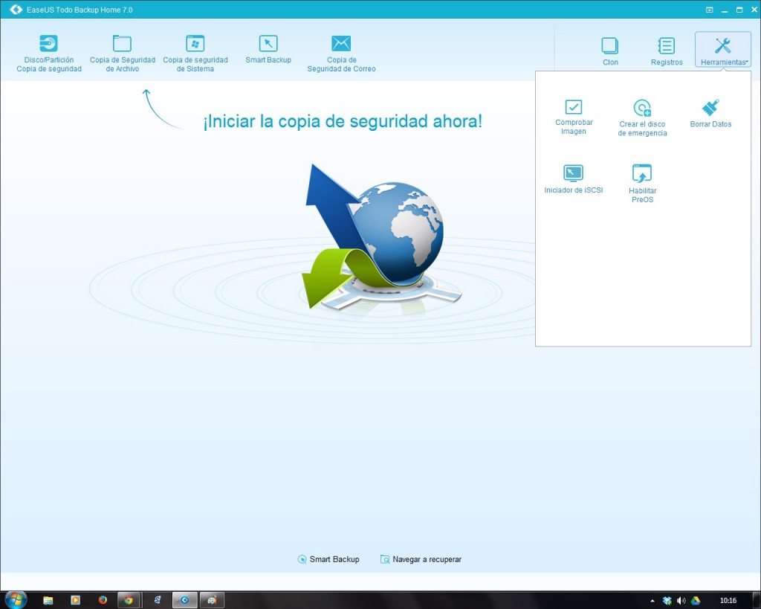Collapse the Herramientas dropdown menu
This screenshot has width=761, height=609.
722,51
